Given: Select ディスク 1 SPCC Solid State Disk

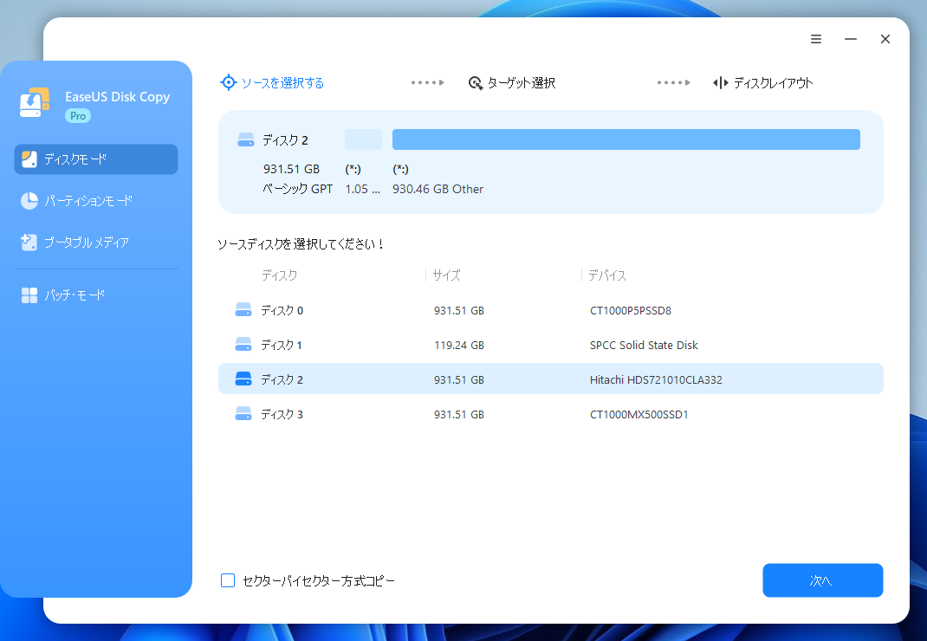Looking at the screenshot, I should pos(550,345).
